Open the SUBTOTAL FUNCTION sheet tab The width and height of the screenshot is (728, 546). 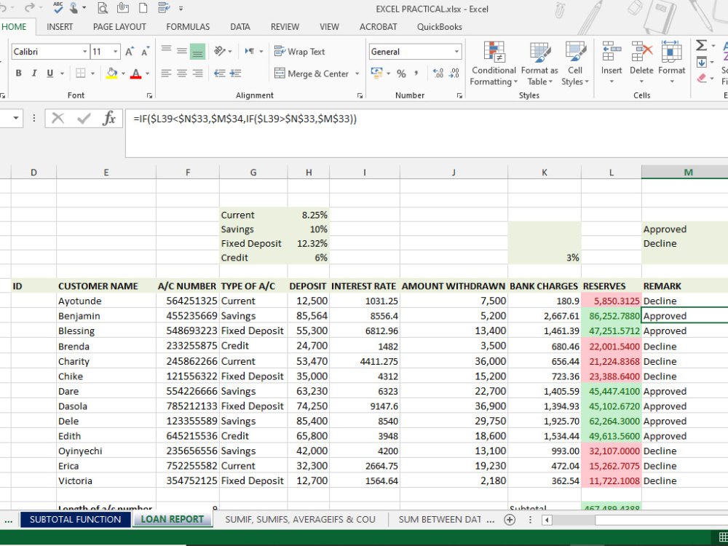pyautogui.click(x=75, y=520)
